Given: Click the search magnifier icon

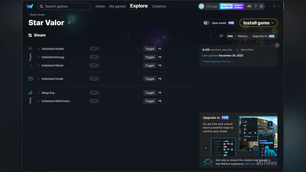Looking at the screenshot, I should click(41, 6).
